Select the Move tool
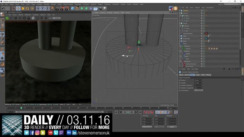244x137 pixels. (x=18, y=8)
